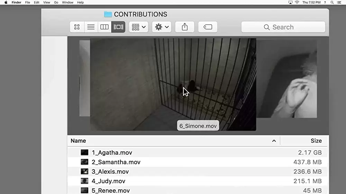The image size is (346, 194).
Task: Select the 3_Alexis.mov file row
Action: tap(198, 172)
